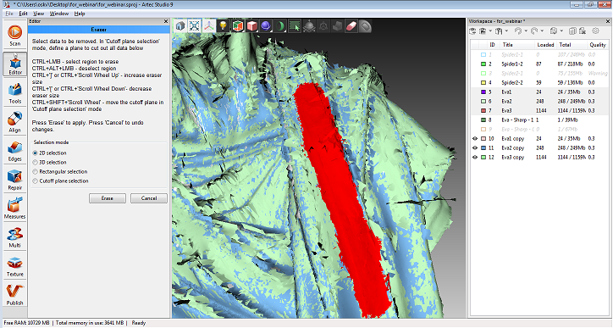Expand the redo history dropdown arrow in Workspace
This screenshot has height=328, width=613.
tap(542, 31)
